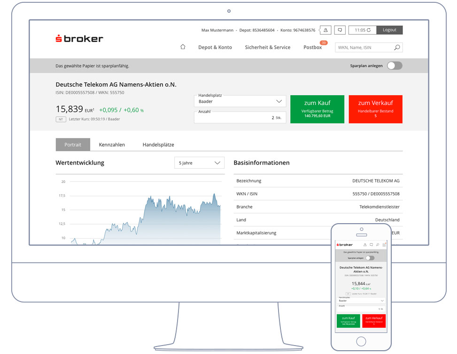Screen dimensions: 457x354
Task: Open the Postbox menu item
Action: click(x=312, y=47)
